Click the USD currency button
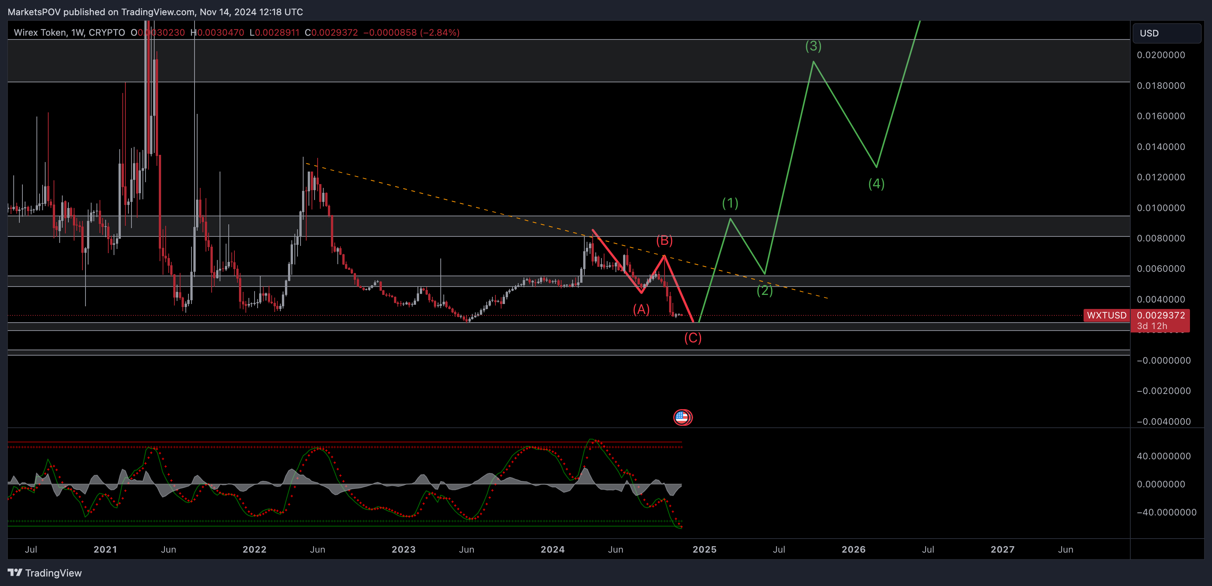The width and height of the screenshot is (1212, 586). pos(1167,33)
